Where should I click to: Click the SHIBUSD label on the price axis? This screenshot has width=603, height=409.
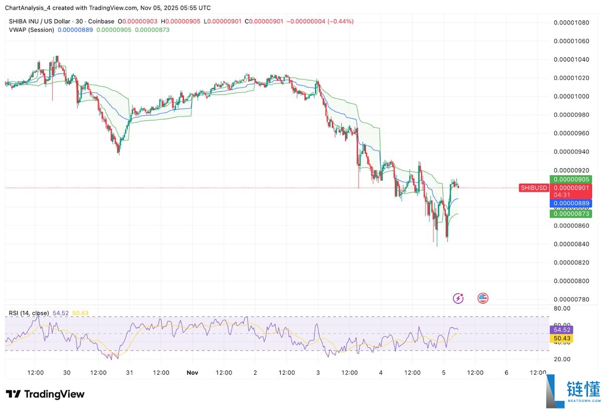pos(534,188)
